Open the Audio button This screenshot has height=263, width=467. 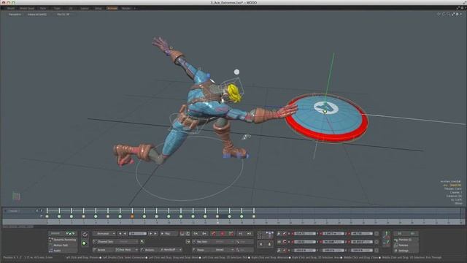coord(63,251)
